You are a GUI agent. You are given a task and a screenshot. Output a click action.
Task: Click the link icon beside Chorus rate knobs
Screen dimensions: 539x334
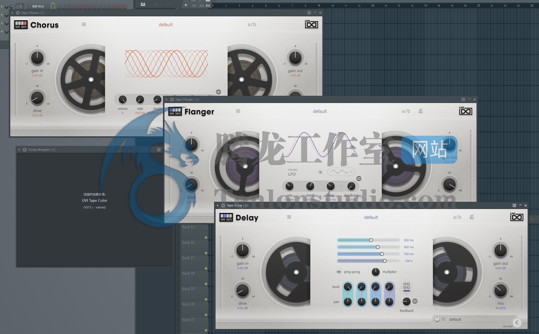[219, 92]
